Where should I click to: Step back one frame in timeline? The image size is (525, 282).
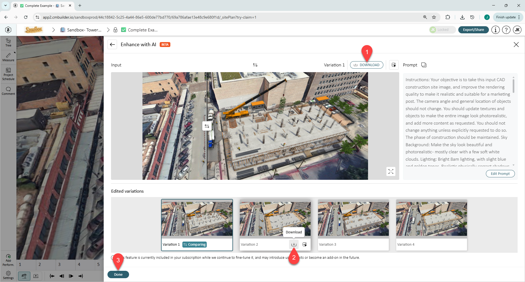(x=62, y=276)
